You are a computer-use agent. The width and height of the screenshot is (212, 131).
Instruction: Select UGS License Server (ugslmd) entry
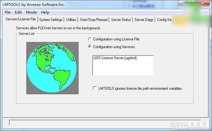pyautogui.click(x=115, y=58)
